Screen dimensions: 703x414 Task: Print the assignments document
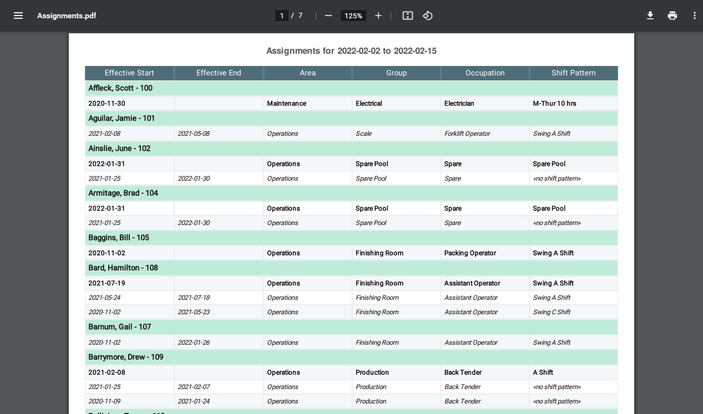(672, 16)
